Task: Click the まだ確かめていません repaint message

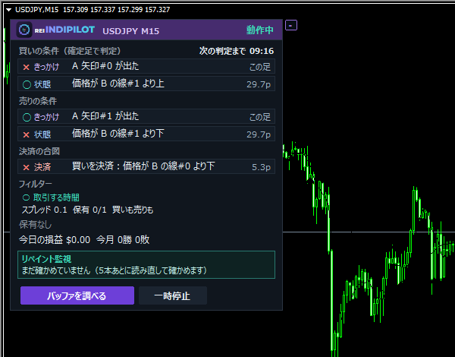Action: tap(115, 270)
